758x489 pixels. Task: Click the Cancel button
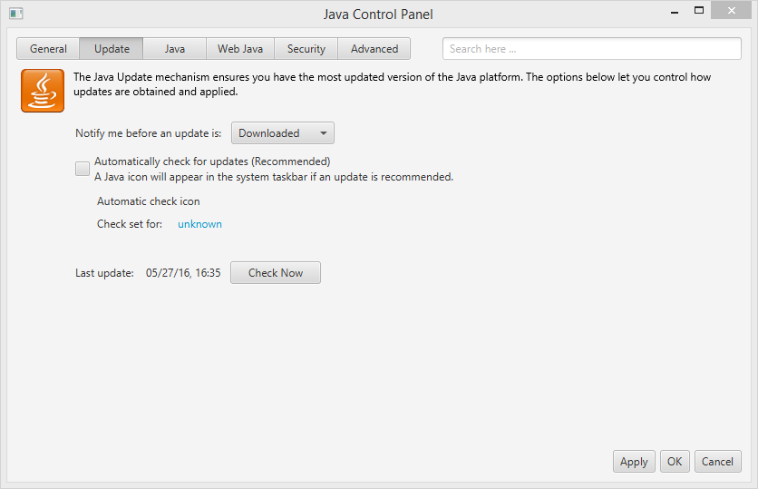pyautogui.click(x=718, y=462)
